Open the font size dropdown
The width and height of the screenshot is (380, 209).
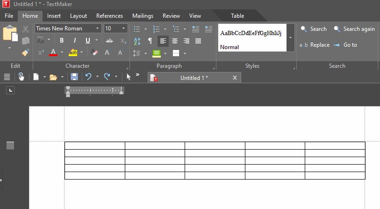(124, 29)
